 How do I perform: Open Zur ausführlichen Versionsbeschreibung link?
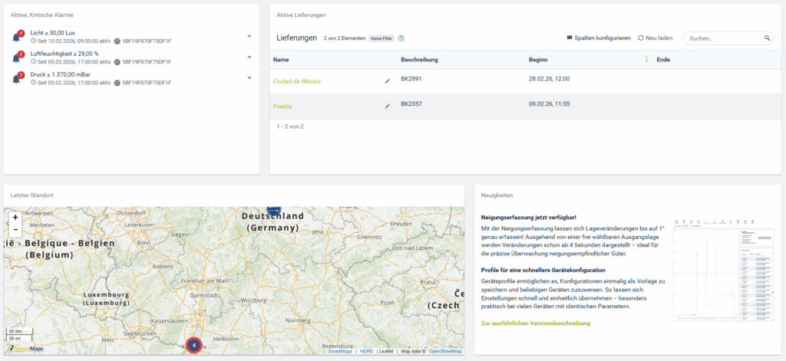535,323
